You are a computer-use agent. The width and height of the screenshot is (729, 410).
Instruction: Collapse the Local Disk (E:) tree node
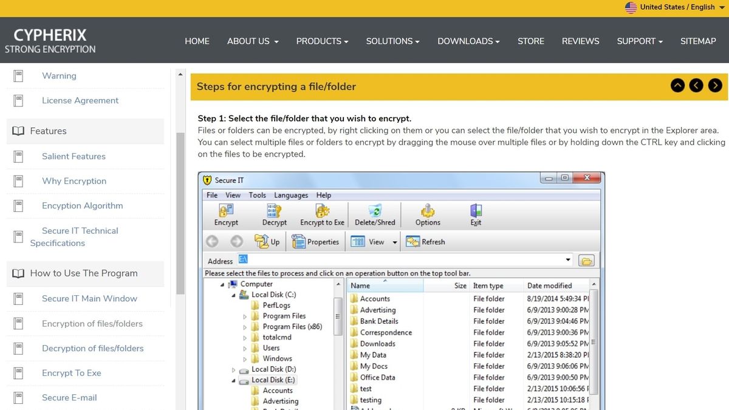click(233, 380)
